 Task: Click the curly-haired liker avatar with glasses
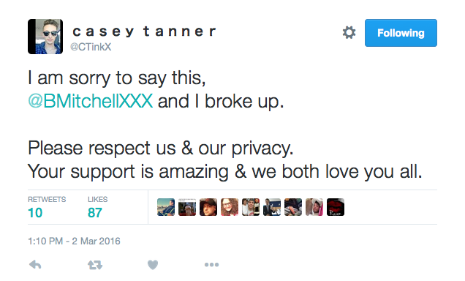[x=230, y=207]
